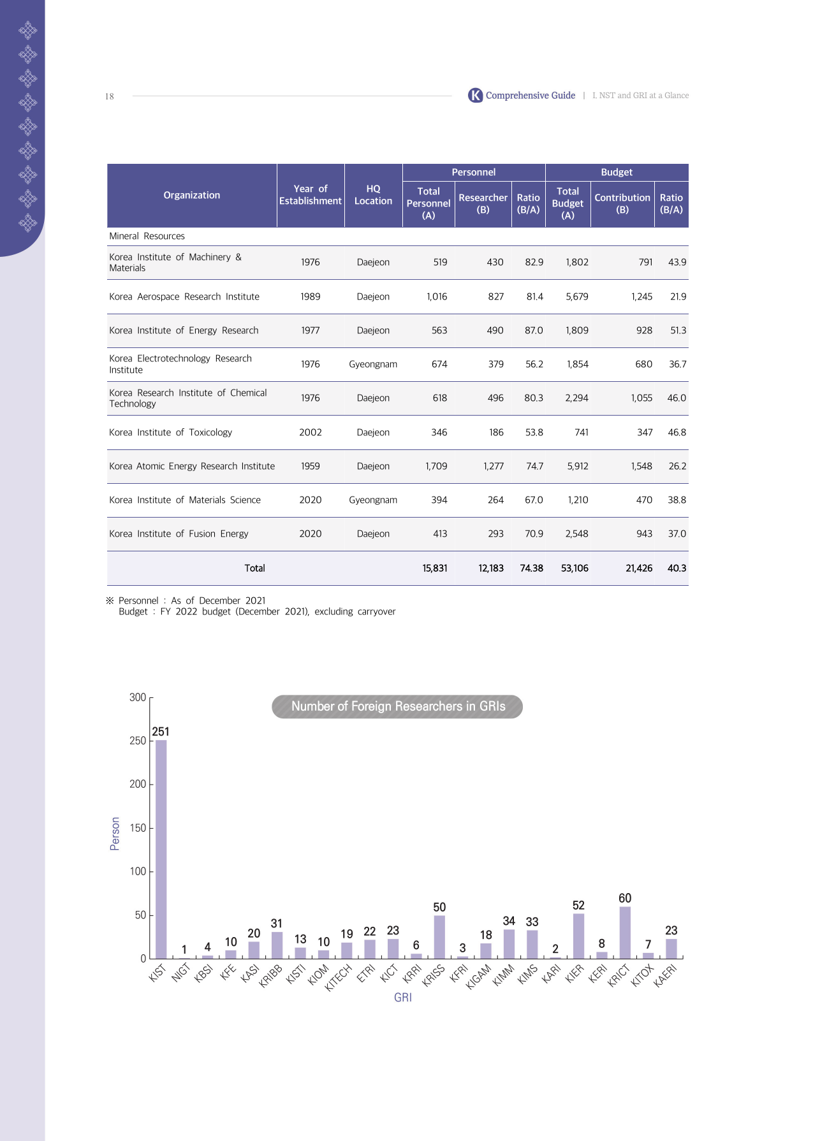The width and height of the screenshot is (813, 1141).
Task: Select Korea Research Institute of Chemical Technology
Action: pos(188,398)
